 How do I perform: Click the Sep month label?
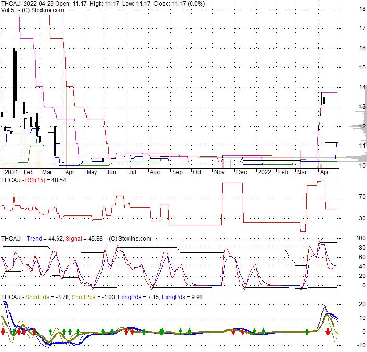(177, 172)
